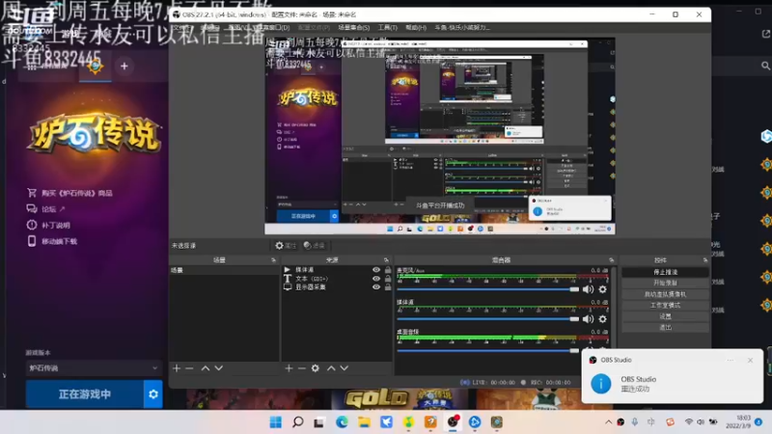Viewport: 772px width, 434px height.
Task: Pop out the Sources (来源) dock panel
Action: point(386,259)
